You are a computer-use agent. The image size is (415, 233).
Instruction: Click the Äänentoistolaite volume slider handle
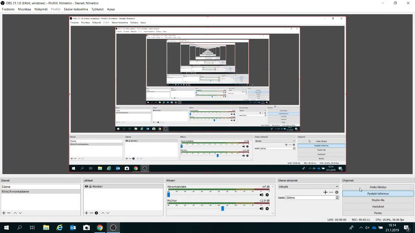[x=169, y=195]
